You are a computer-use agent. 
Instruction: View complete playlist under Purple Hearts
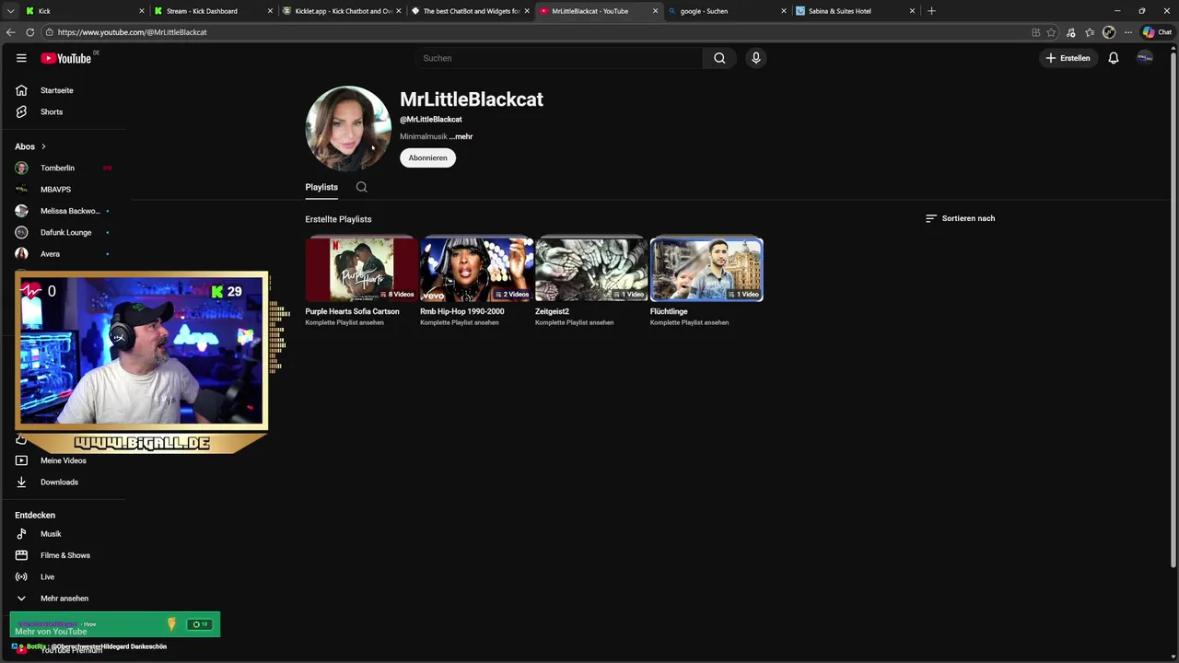(344, 322)
